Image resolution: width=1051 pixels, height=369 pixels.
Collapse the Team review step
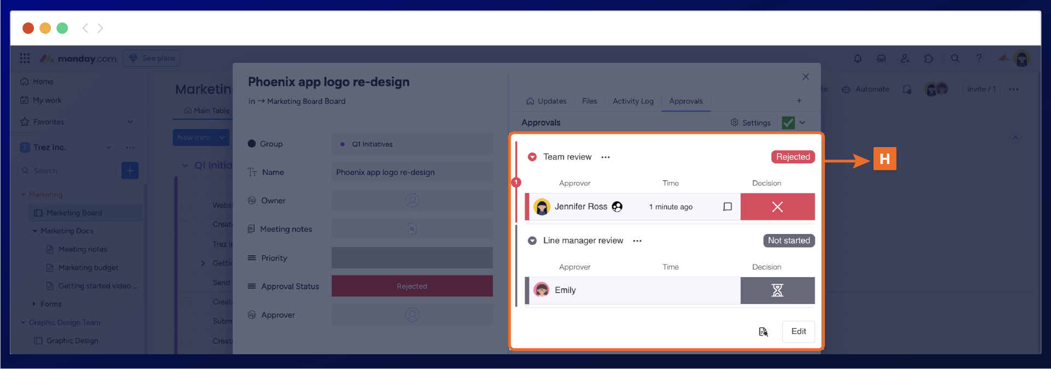click(x=532, y=157)
